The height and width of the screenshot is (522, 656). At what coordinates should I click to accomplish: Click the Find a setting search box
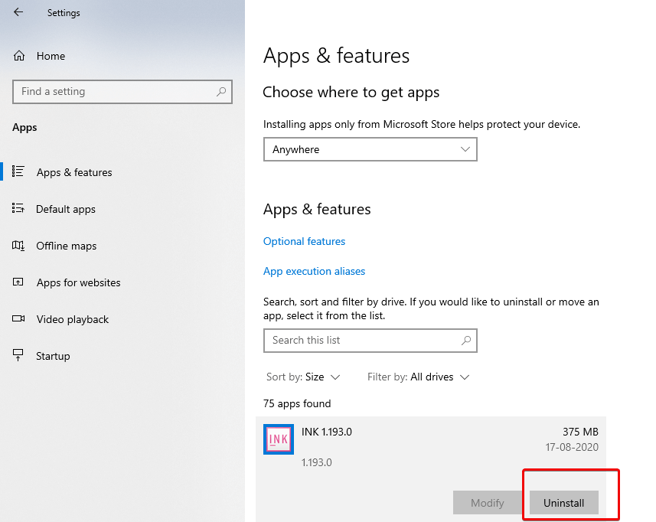(115, 92)
